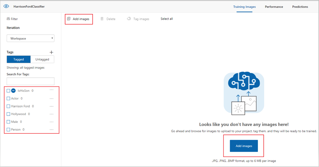This screenshot has height=167, width=319.
Task: Open more options for IsHisSon tag
Action: coord(52,90)
